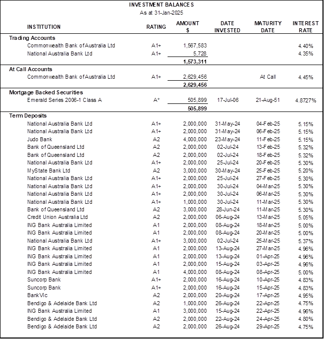
Task: Click the maturity date 20-Feb-25
Action: click(268, 162)
